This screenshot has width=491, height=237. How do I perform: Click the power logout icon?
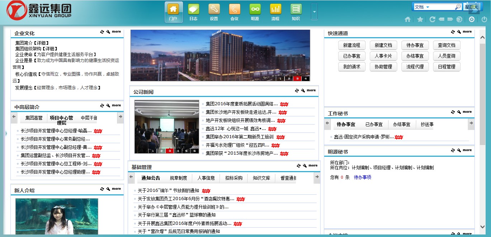[x=484, y=19]
